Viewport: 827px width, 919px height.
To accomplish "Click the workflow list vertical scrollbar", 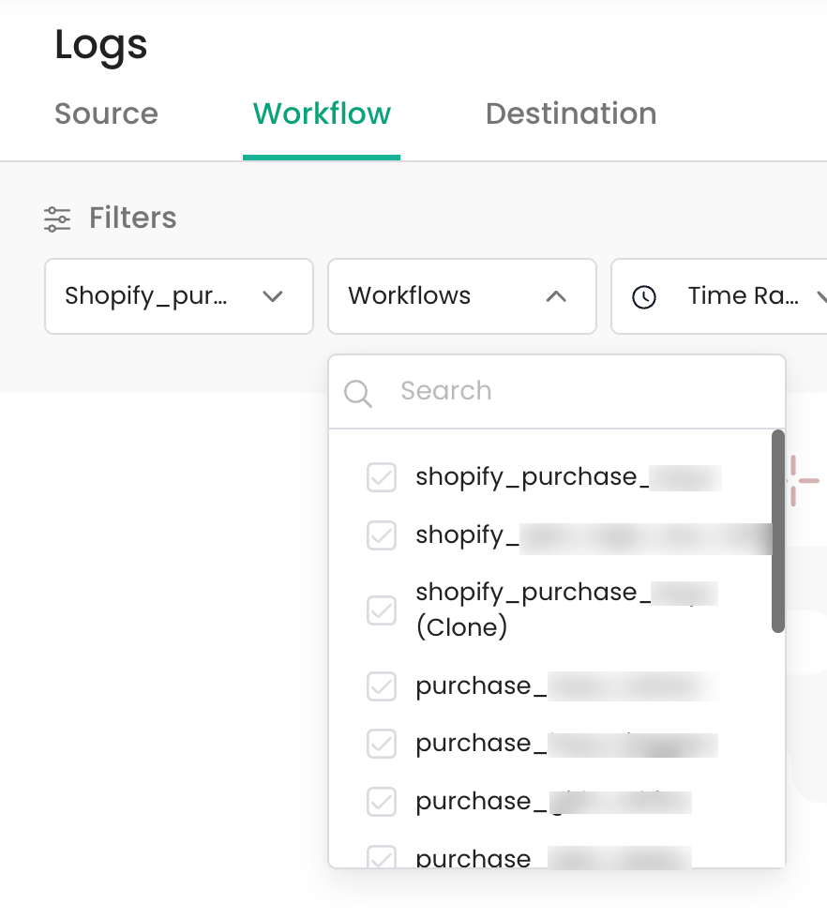I will (777, 531).
